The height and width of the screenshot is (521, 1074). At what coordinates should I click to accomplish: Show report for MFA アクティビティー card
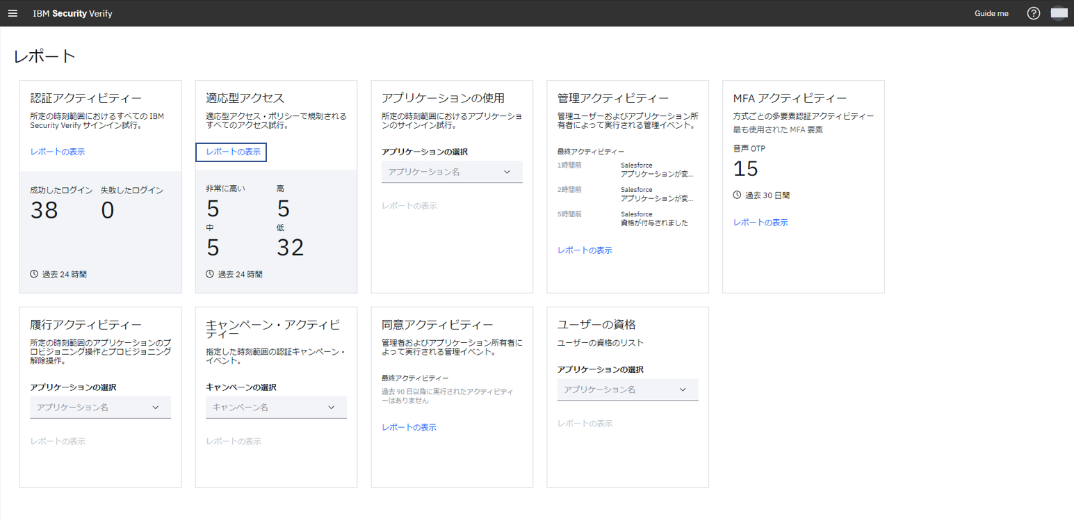tap(760, 223)
